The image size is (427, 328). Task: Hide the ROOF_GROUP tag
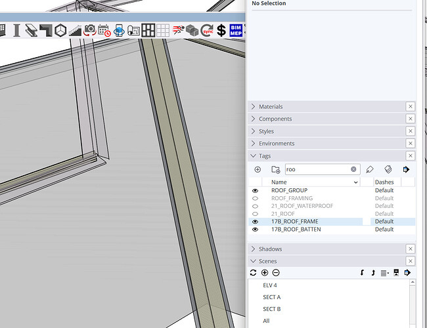(x=255, y=190)
